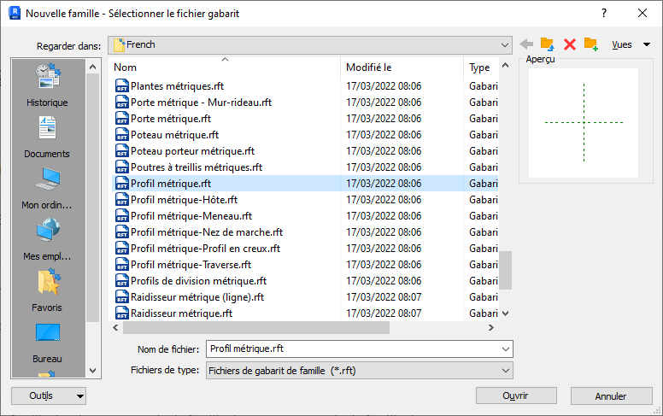Select Porte métrique.rft file
This screenshot has height=416, width=663.
[171, 119]
